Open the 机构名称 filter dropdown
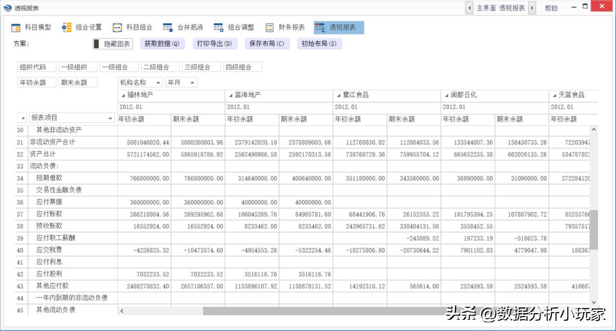Viewport: 616px width, 331px height. coord(158,81)
